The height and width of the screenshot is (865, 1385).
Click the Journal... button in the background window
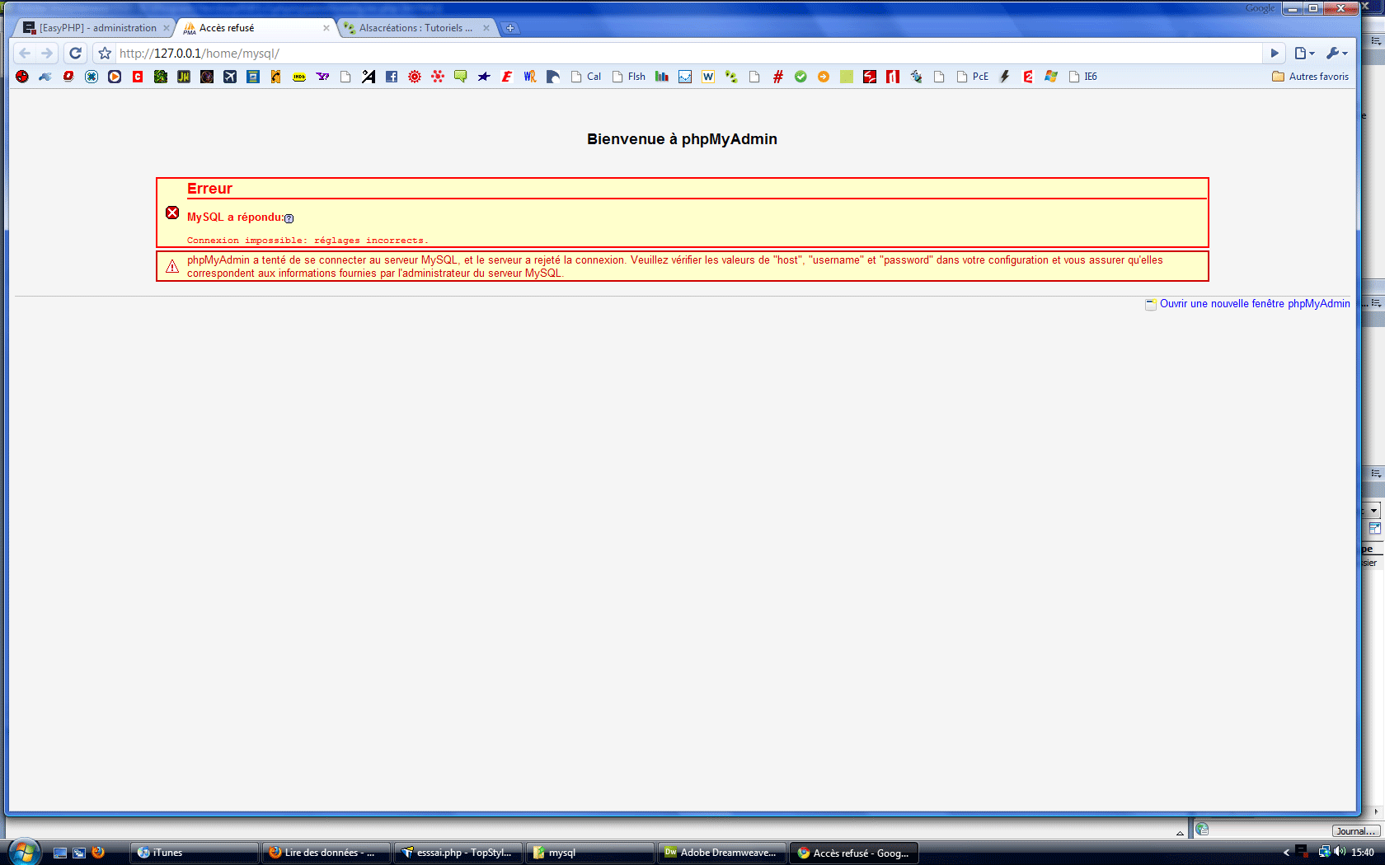click(1356, 831)
